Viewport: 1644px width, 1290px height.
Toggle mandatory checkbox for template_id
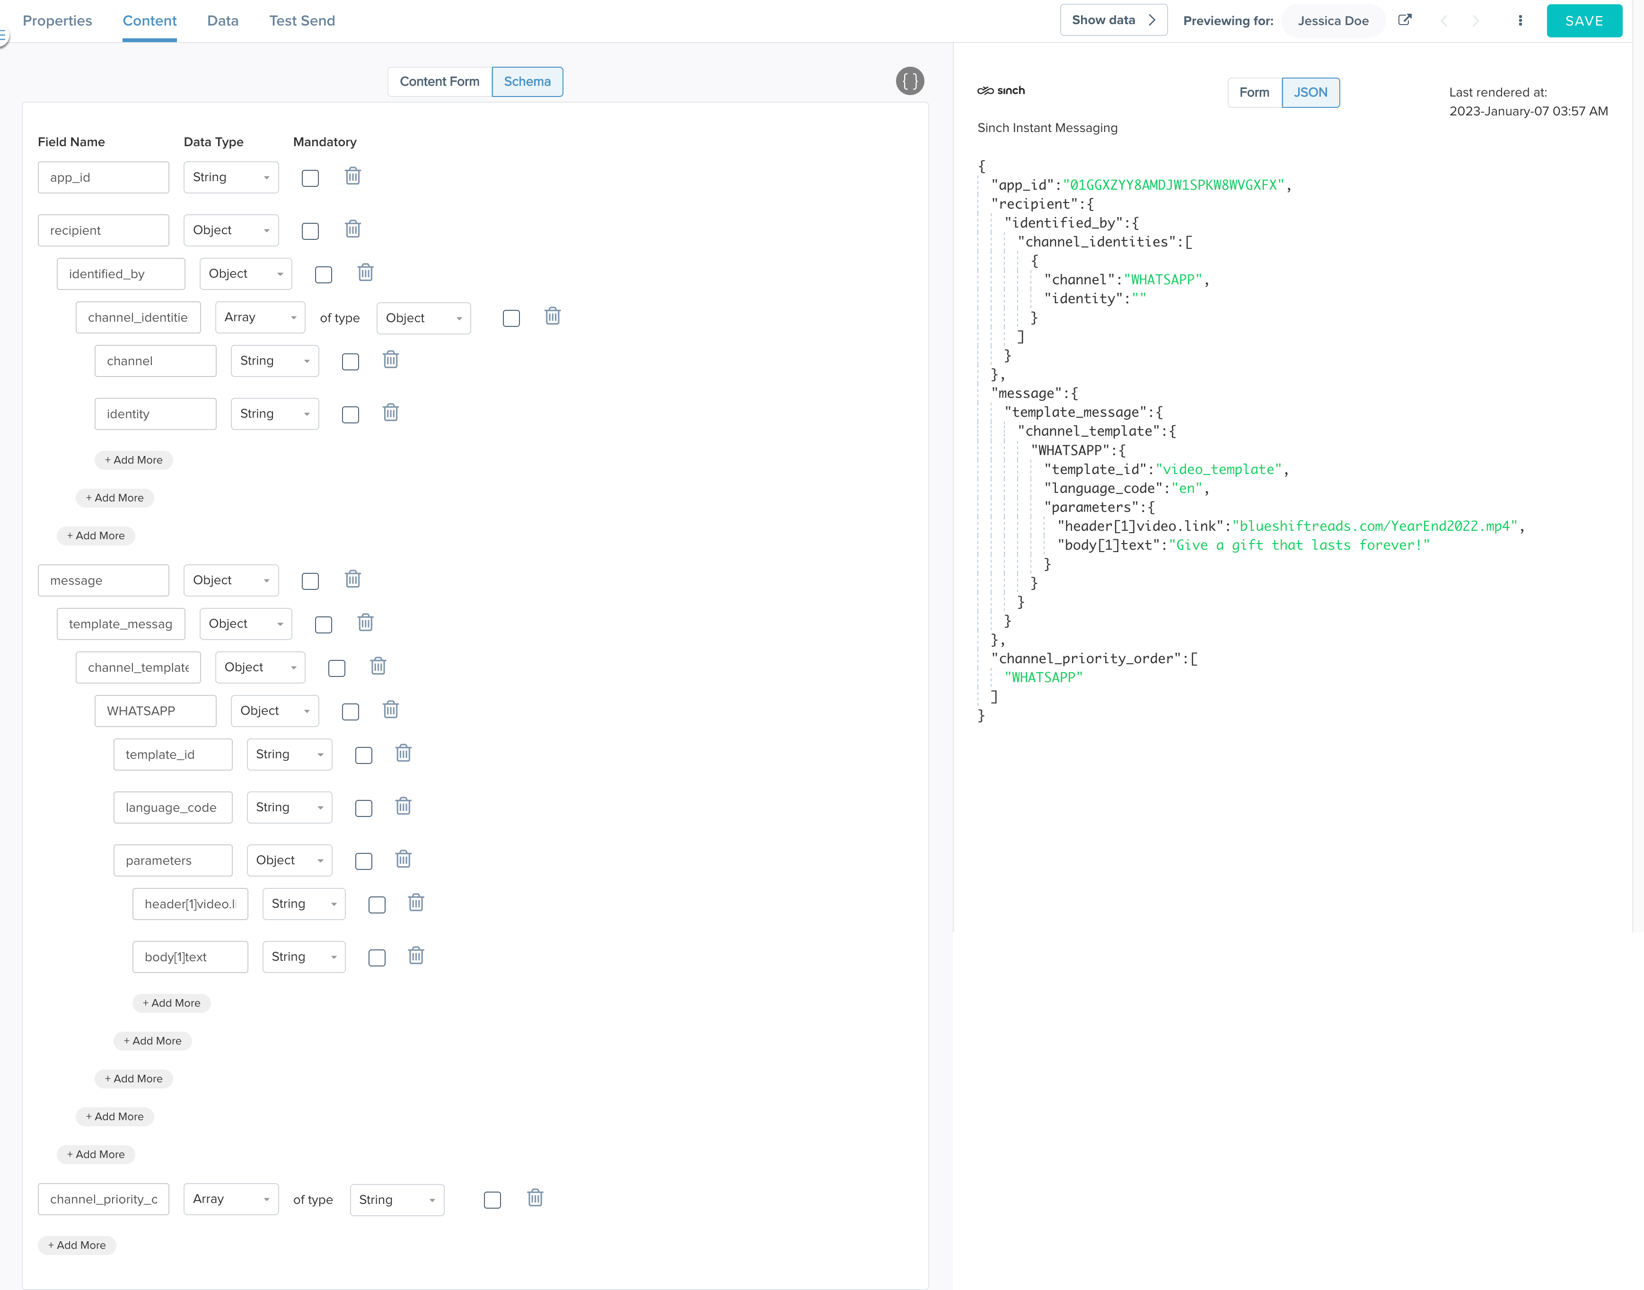coord(363,755)
